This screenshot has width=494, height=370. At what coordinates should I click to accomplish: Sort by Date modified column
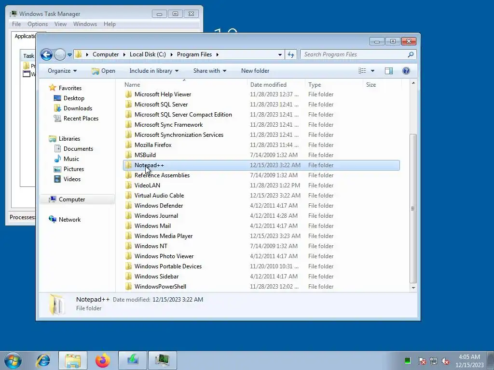pos(276,85)
